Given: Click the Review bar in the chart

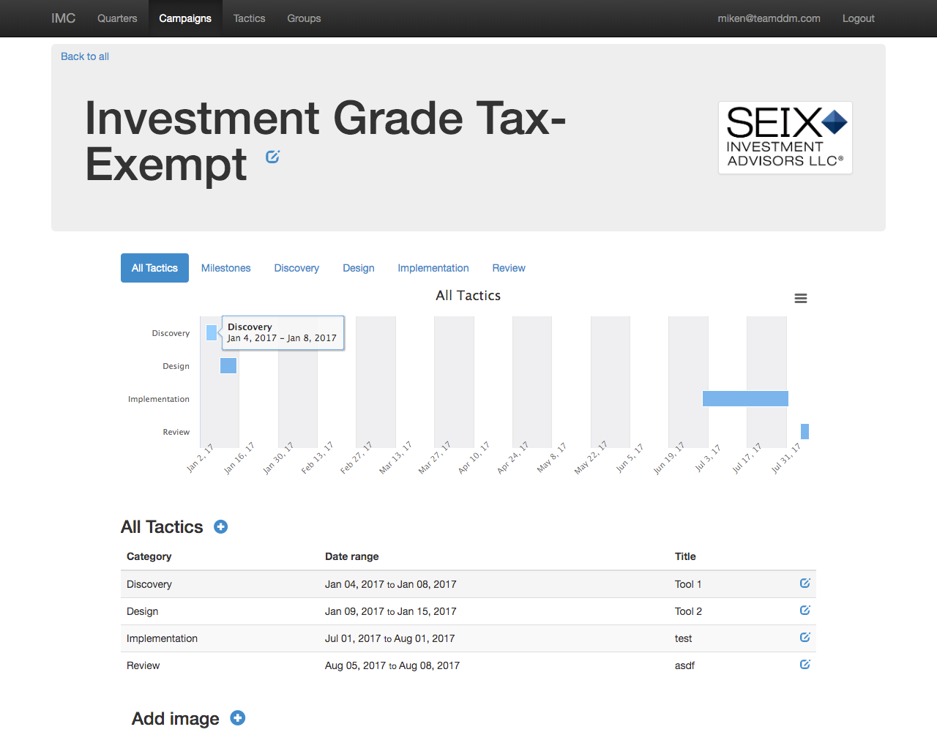Looking at the screenshot, I should (805, 431).
